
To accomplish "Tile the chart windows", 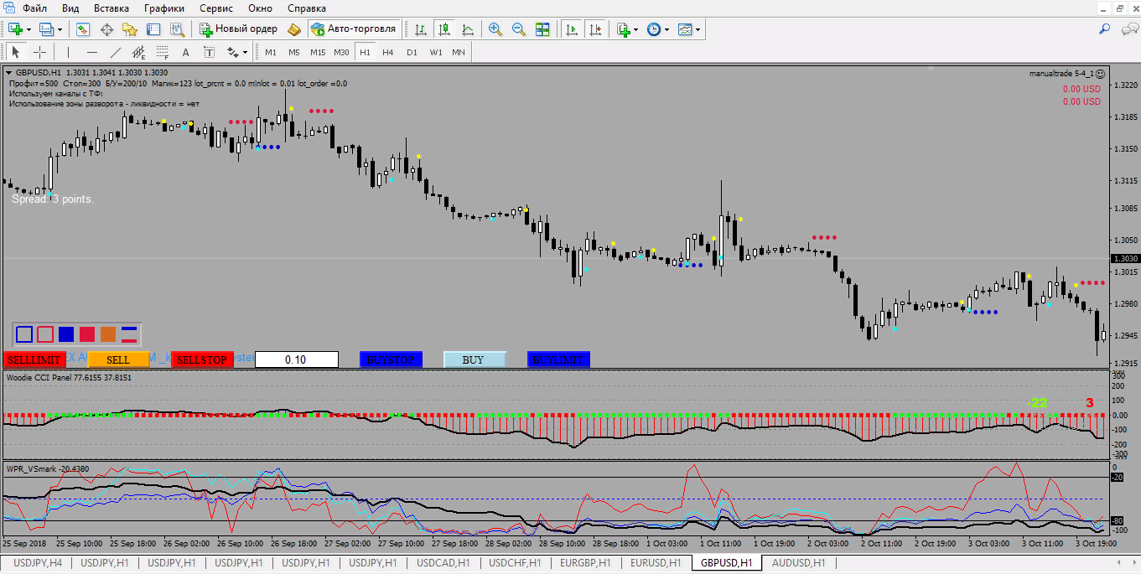I will (x=542, y=29).
